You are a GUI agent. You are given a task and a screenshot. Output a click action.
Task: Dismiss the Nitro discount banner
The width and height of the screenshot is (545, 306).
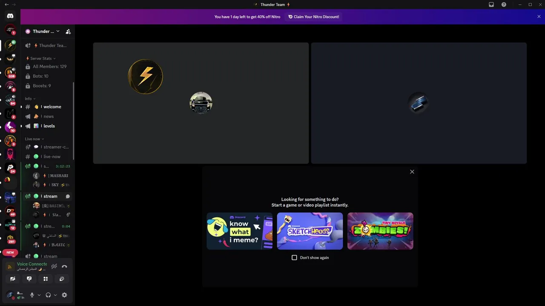tap(539, 17)
